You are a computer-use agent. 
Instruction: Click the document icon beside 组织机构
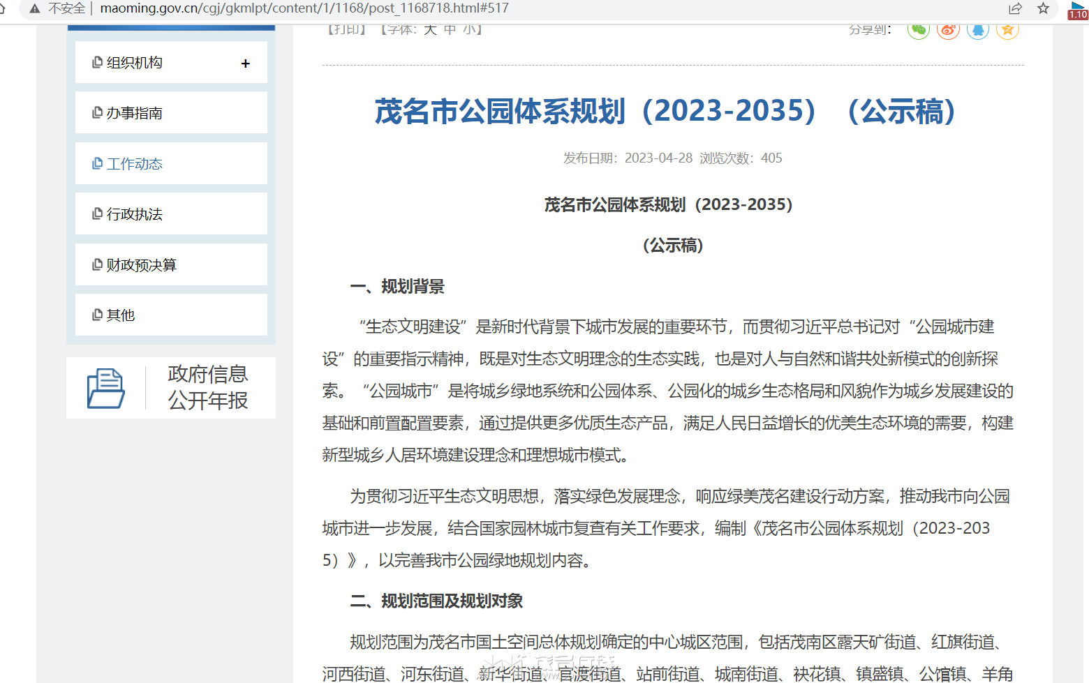click(98, 62)
